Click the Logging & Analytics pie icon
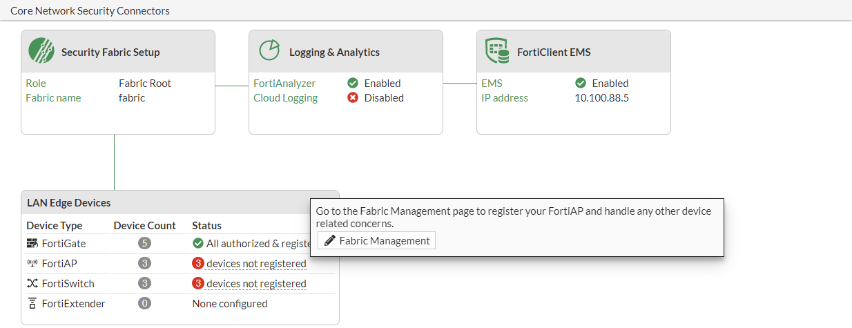The height and width of the screenshot is (328, 852). pos(269,50)
